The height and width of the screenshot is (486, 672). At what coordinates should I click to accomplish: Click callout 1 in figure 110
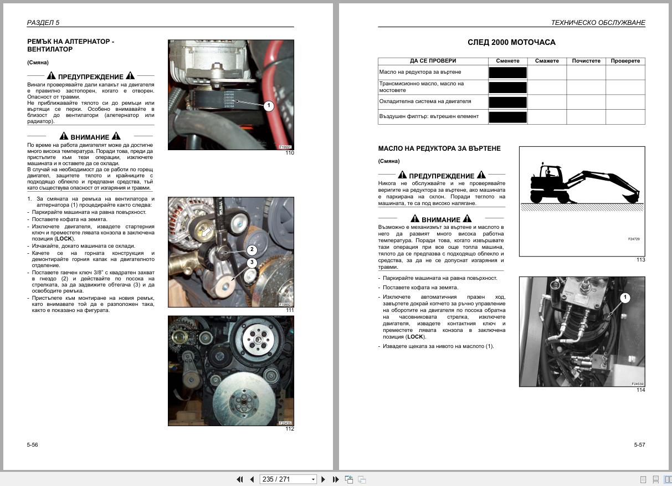point(269,106)
